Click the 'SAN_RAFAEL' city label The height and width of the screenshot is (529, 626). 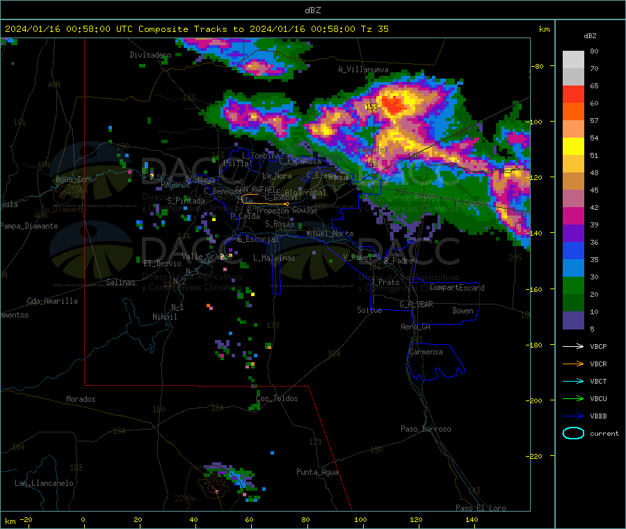(255, 188)
